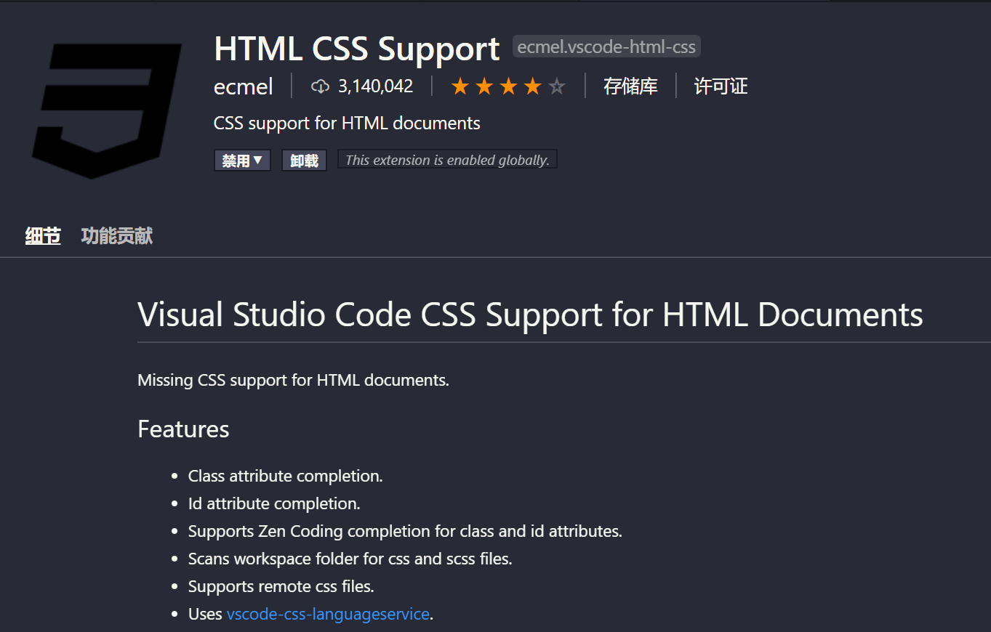Click the HTML CSS Support title
The width and height of the screenshot is (991, 632).
(x=357, y=49)
